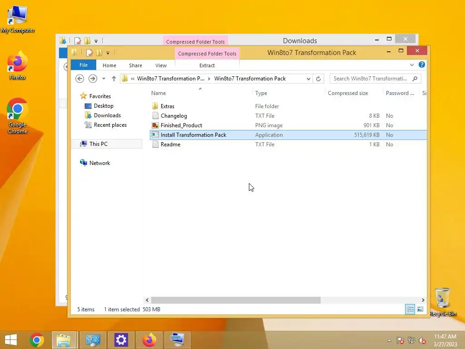This screenshot has width=465, height=349.
Task: Expand the address bar history dropdown
Action: (308, 79)
